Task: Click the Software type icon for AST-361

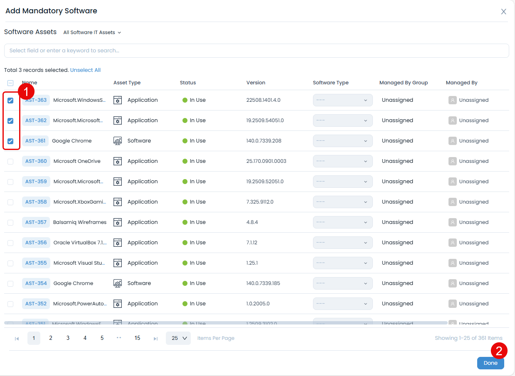Action: tap(118, 141)
